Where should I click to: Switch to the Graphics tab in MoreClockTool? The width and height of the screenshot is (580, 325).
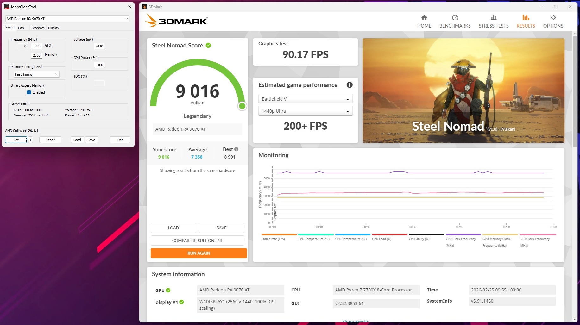[x=38, y=28]
